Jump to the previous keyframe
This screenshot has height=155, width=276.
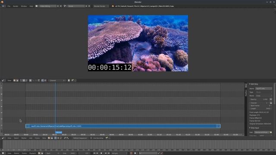97,153
